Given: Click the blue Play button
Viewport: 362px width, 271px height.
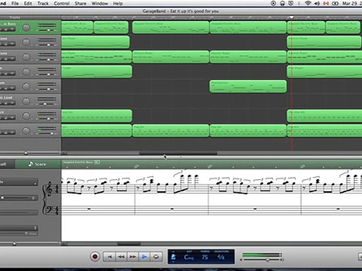Looking at the screenshot, I should coord(144,257).
